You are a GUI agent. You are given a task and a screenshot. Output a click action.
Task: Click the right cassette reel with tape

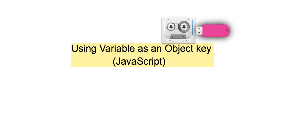[183, 26]
